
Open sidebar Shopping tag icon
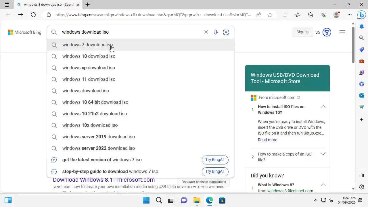click(x=362, y=49)
